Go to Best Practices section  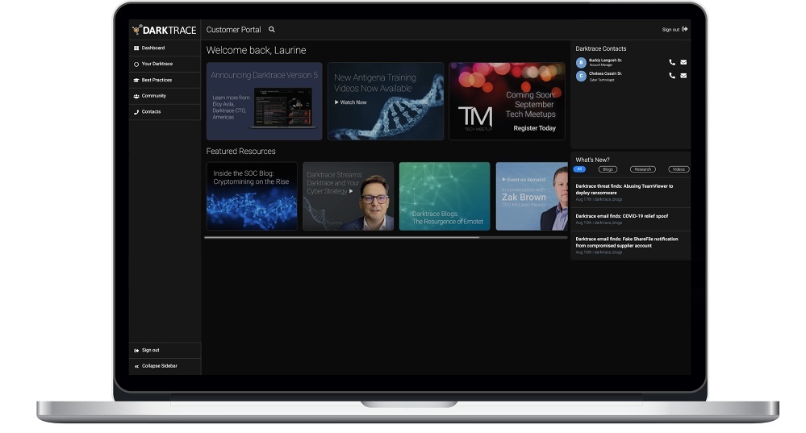pyautogui.click(x=157, y=80)
